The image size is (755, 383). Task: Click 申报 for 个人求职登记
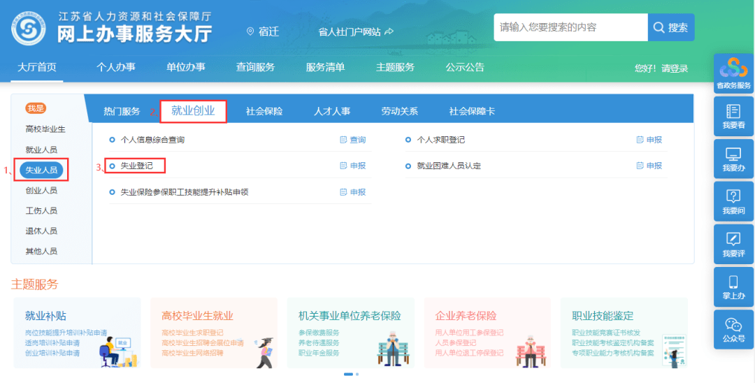(x=649, y=140)
